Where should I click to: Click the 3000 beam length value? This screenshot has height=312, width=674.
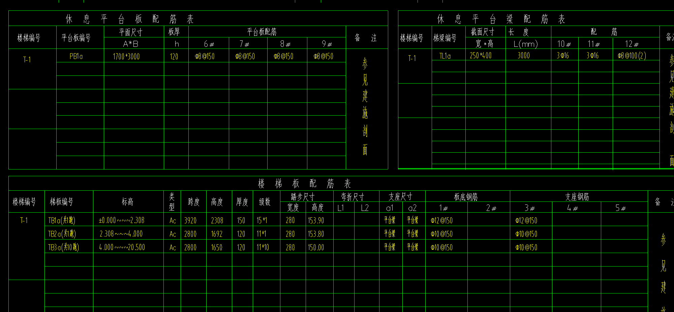tap(524, 55)
